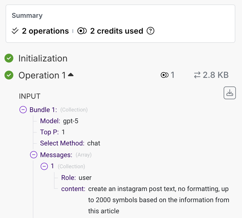
Task: Collapse Operation 1 details with arrow
Action: (x=71, y=75)
